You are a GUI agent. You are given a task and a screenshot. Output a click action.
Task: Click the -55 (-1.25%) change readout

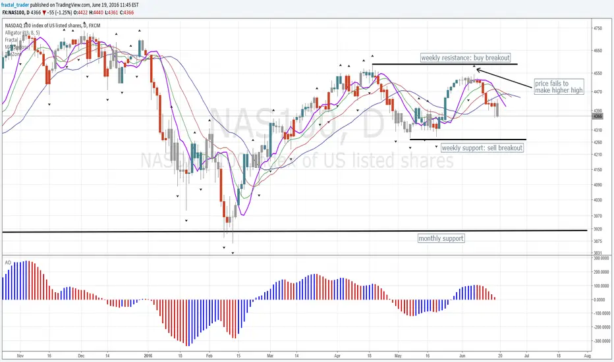point(60,13)
